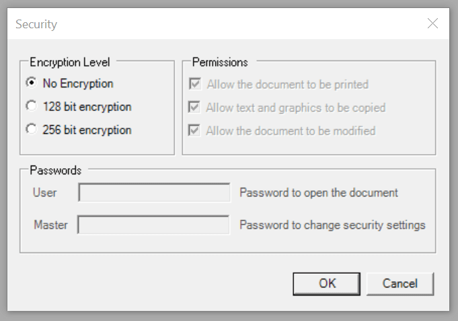This screenshot has height=321, width=458.
Task: Enable 256 bit encryption radio button
Action: coord(30,129)
